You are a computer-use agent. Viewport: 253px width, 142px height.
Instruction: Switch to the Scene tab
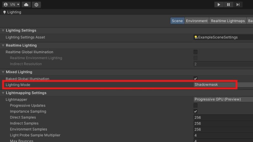(177, 21)
